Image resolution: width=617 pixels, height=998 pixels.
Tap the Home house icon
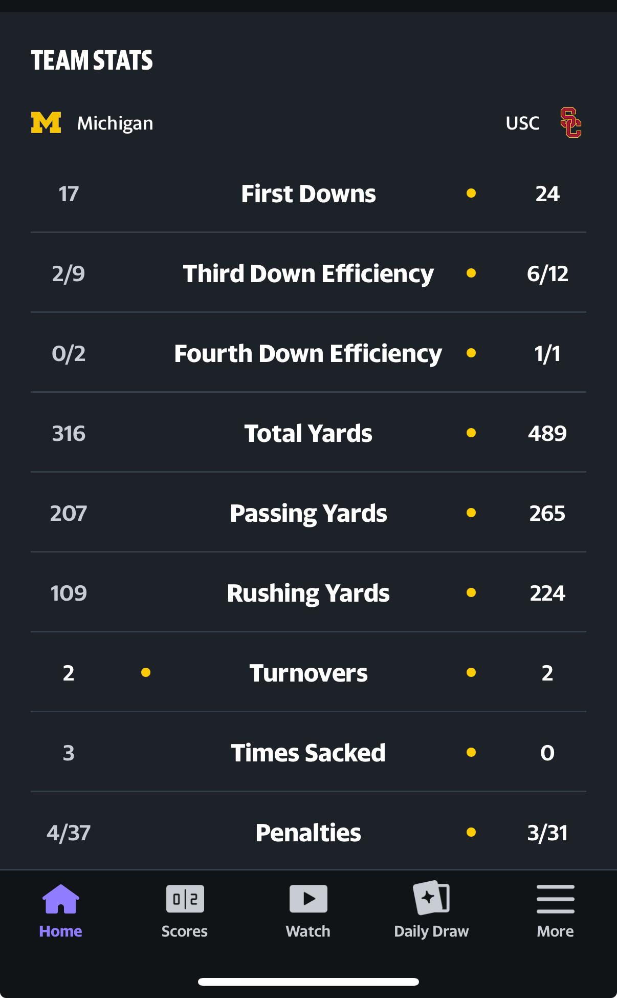pos(61,899)
